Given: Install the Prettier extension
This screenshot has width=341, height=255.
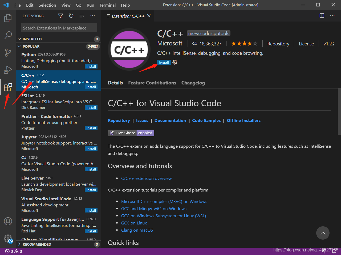Looking at the screenshot, I should click(91, 128).
